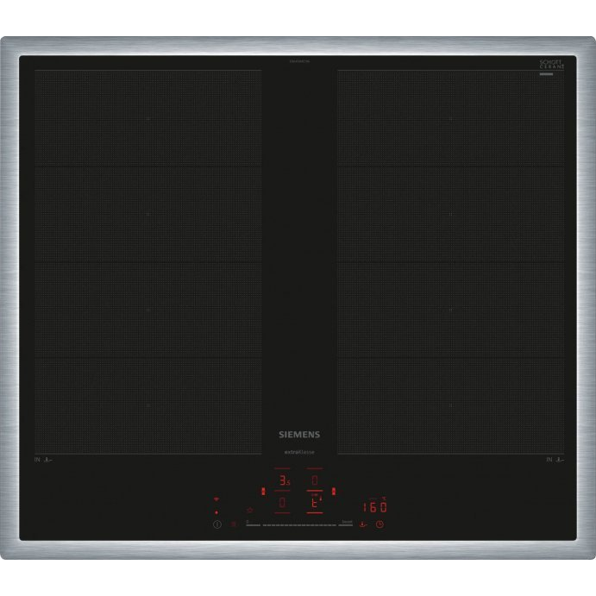Click the SIEMENS brand logo
This screenshot has width=596, height=596.
298,435
